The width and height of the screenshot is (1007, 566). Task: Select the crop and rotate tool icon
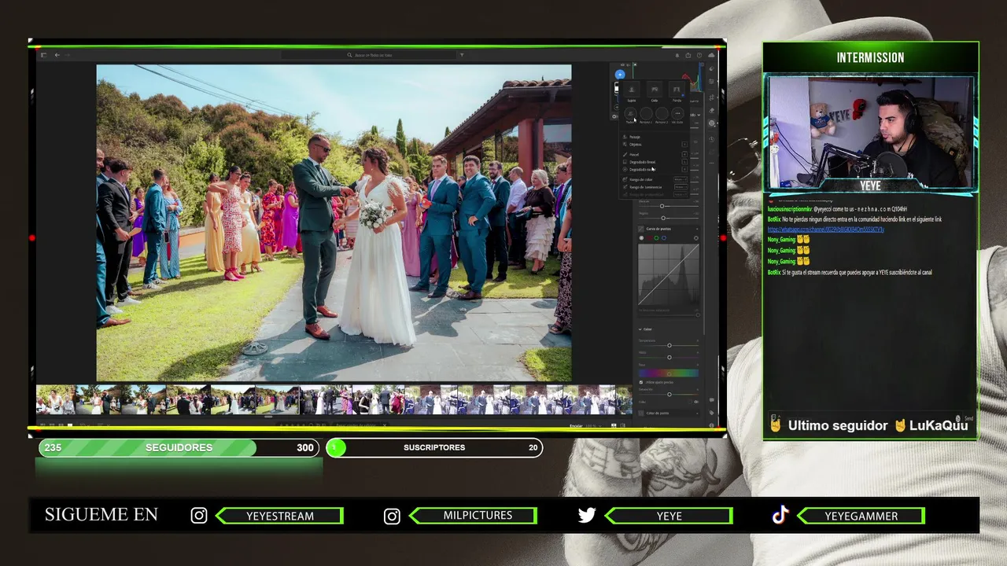coord(711,97)
